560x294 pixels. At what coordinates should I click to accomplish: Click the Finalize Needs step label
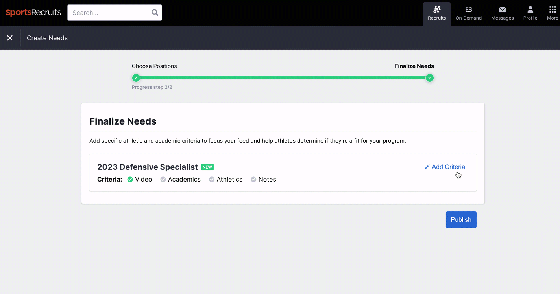click(414, 66)
